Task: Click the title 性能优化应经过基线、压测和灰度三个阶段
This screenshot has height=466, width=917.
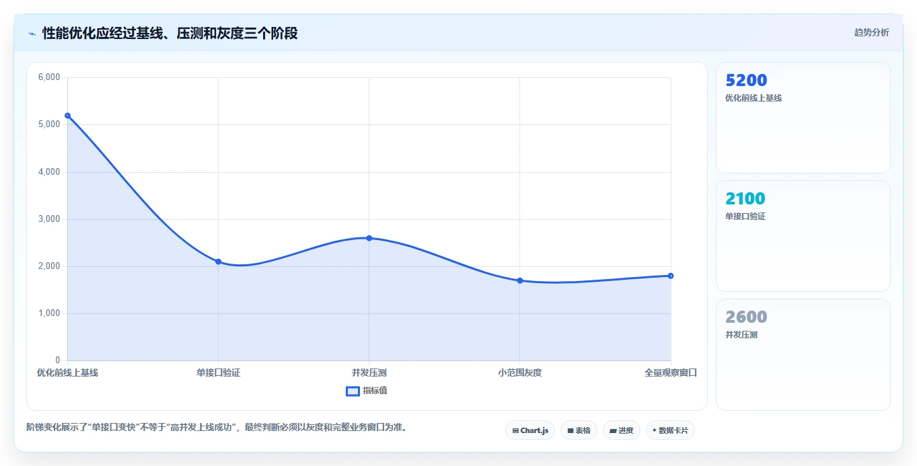Action: click(170, 33)
